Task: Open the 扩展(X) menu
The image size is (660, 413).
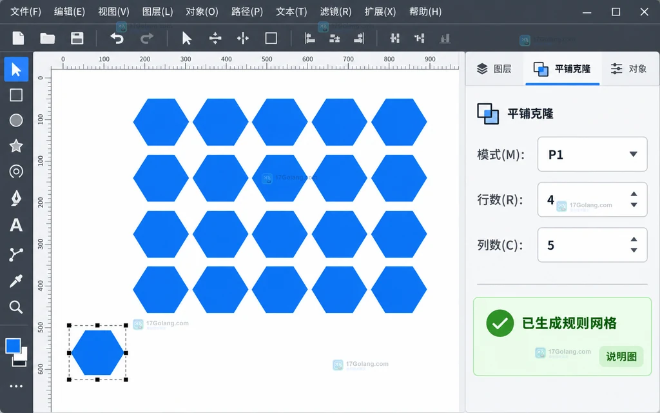Action: pyautogui.click(x=380, y=12)
